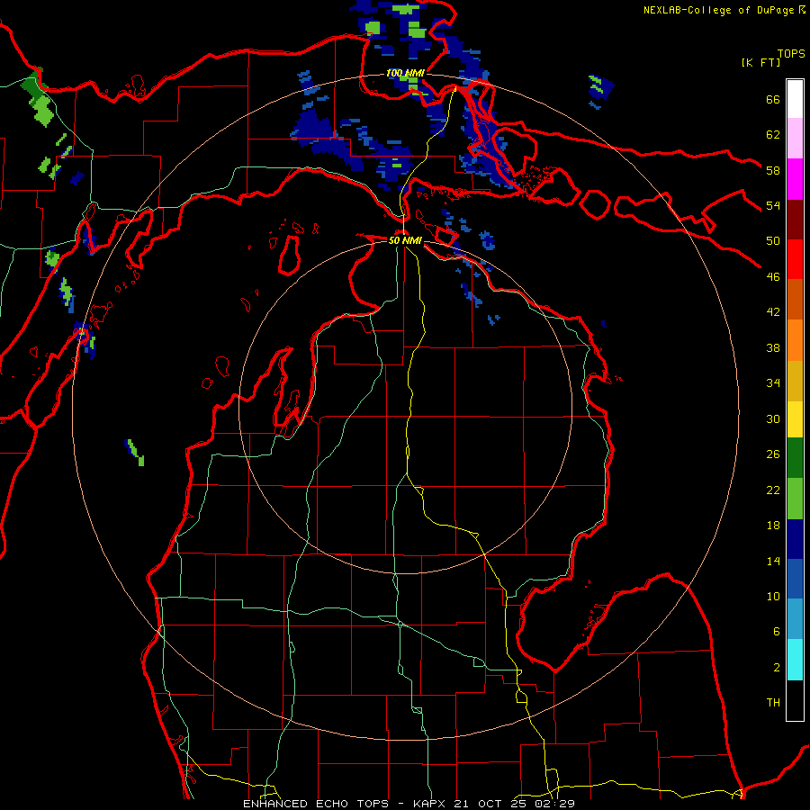This screenshot has width=810, height=810.
Task: Click the "ENHANCED ECHO TOPS - KAPX" caption
Action: pyautogui.click(x=346, y=804)
